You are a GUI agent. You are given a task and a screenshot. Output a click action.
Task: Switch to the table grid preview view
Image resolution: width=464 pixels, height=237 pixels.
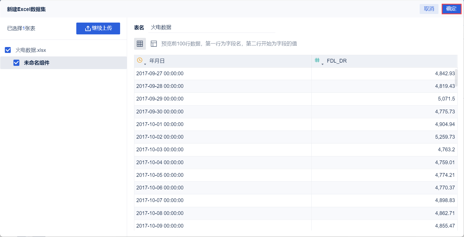[x=140, y=44]
